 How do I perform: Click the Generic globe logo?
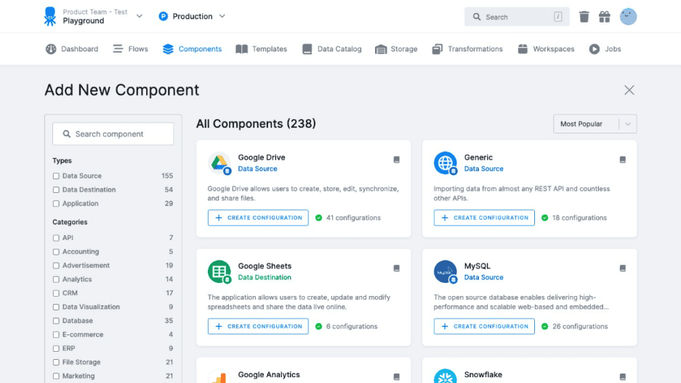[x=446, y=163]
